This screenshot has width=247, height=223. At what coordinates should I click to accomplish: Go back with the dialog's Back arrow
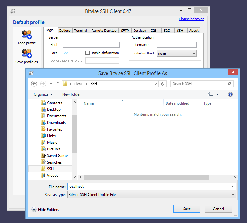point(34,84)
